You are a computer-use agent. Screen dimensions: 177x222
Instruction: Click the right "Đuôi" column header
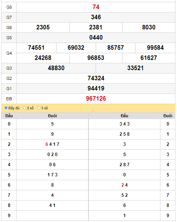[168, 116]
